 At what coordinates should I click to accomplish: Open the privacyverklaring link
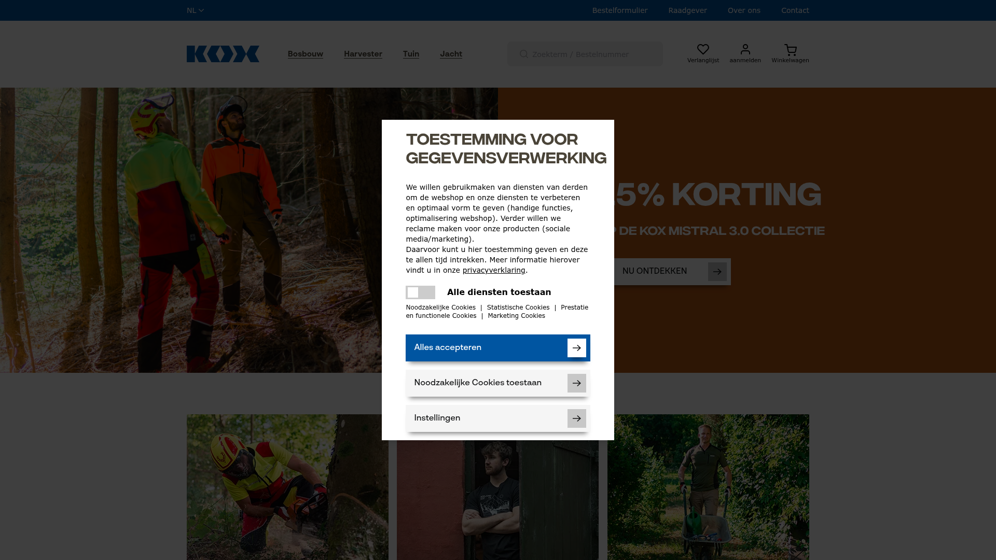click(x=494, y=270)
